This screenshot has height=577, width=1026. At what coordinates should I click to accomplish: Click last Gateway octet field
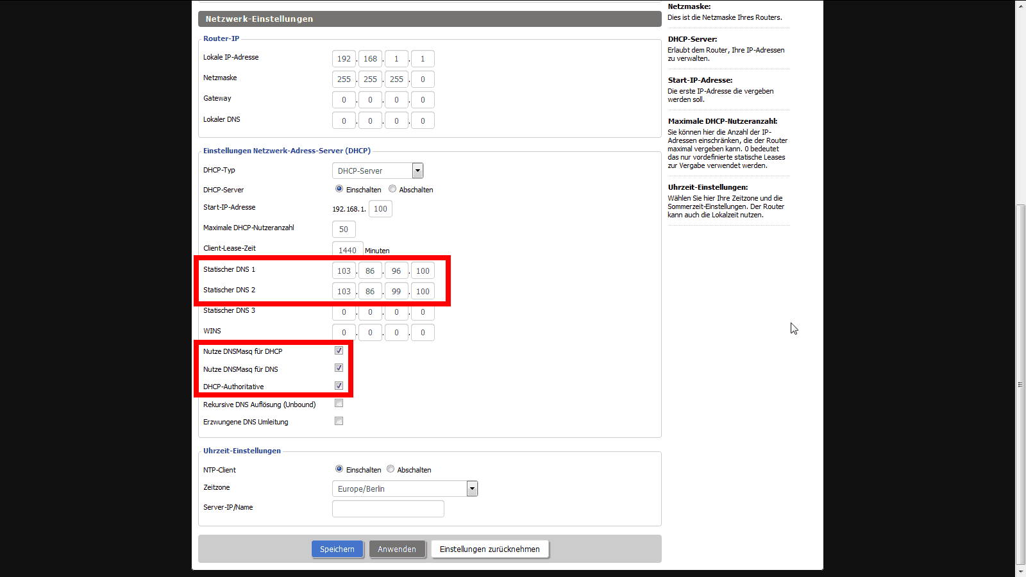point(423,100)
